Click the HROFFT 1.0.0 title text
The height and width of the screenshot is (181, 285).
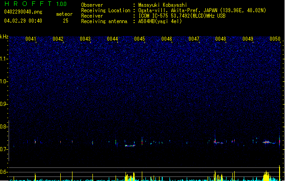36,4
